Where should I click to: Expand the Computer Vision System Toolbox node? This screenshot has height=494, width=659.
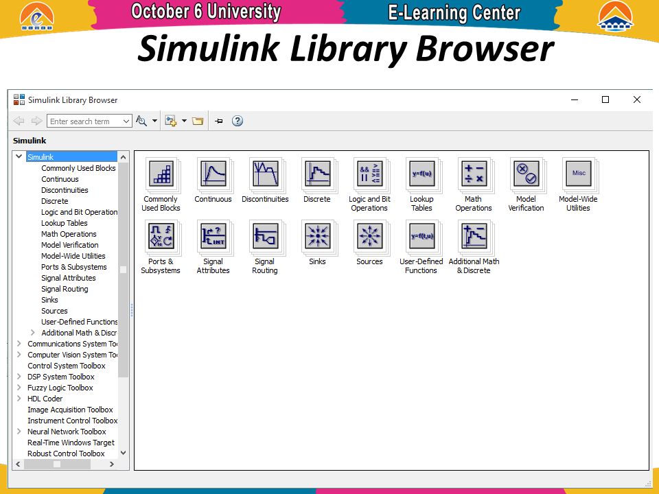click(x=19, y=354)
